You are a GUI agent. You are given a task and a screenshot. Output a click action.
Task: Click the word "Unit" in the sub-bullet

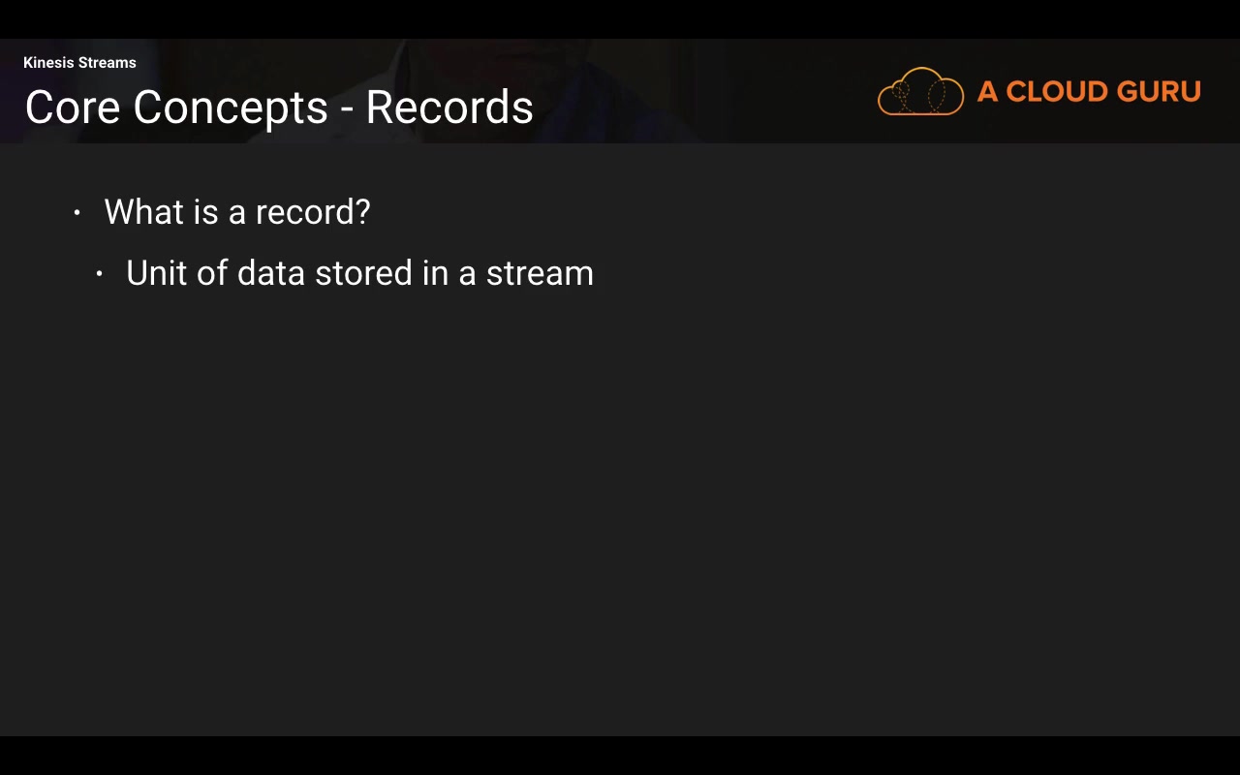click(x=156, y=273)
